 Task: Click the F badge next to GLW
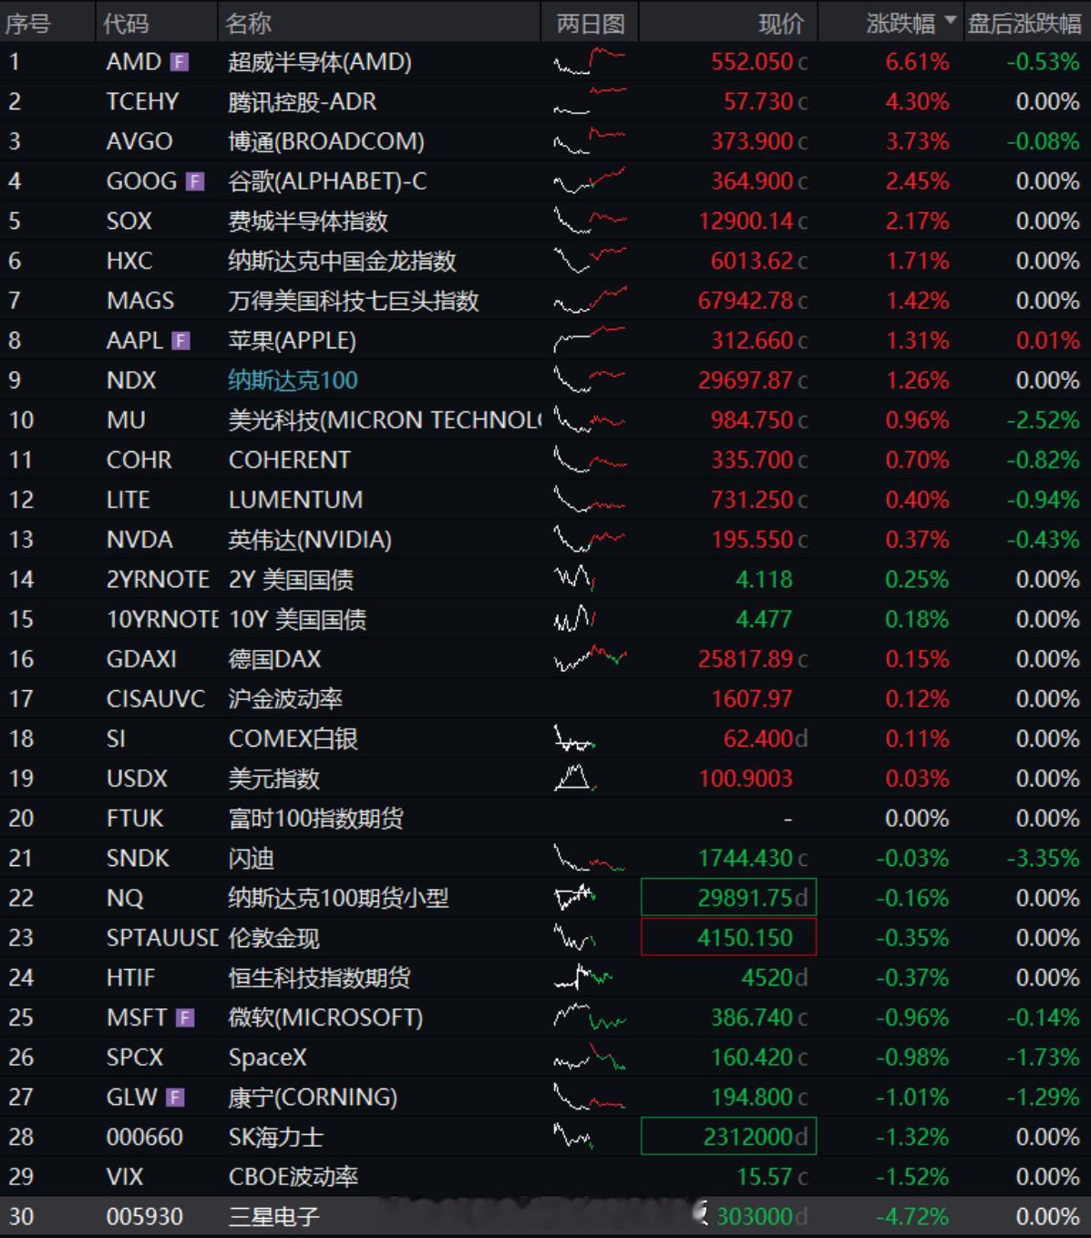[176, 1098]
